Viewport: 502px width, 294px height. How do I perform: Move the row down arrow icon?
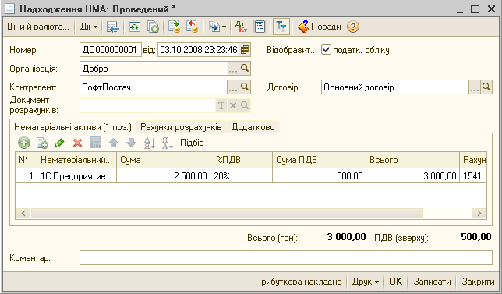131,143
